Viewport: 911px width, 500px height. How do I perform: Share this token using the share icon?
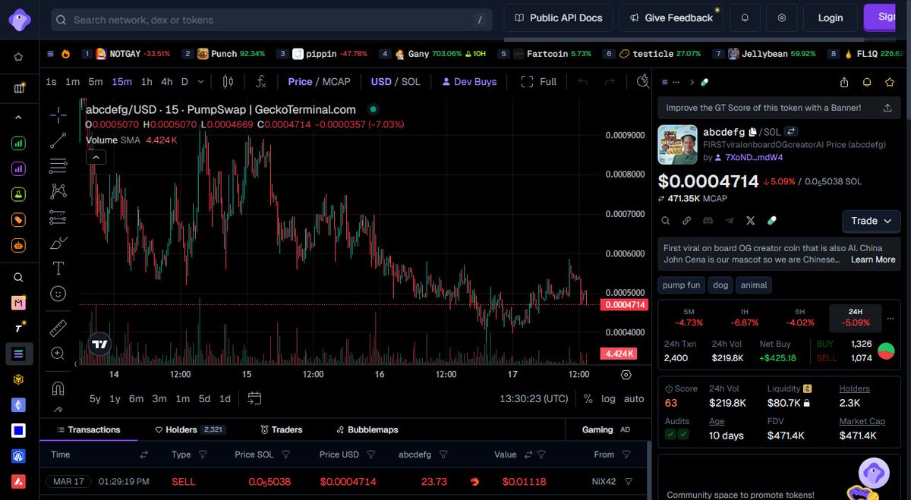[844, 82]
